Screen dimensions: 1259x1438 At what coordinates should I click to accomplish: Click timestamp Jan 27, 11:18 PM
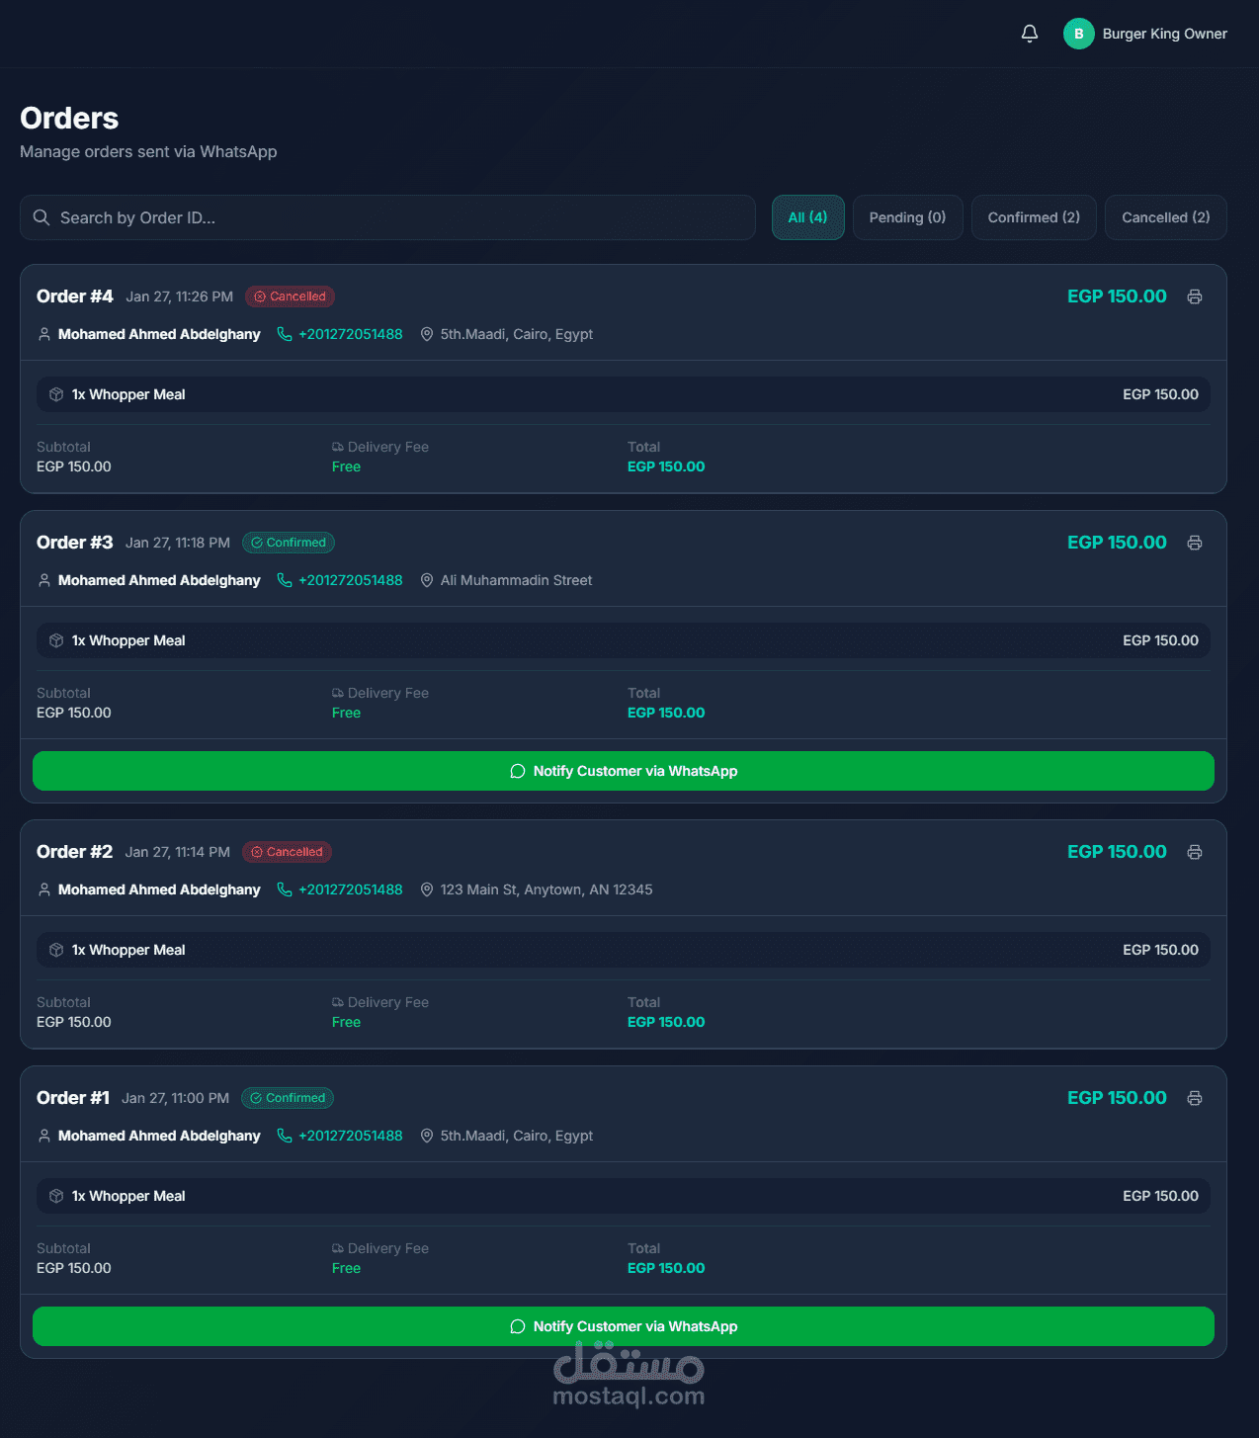click(x=178, y=543)
